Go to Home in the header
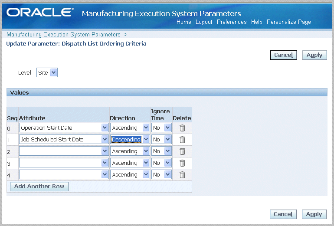Image resolution: width=334 pixels, height=226 pixels. click(183, 22)
